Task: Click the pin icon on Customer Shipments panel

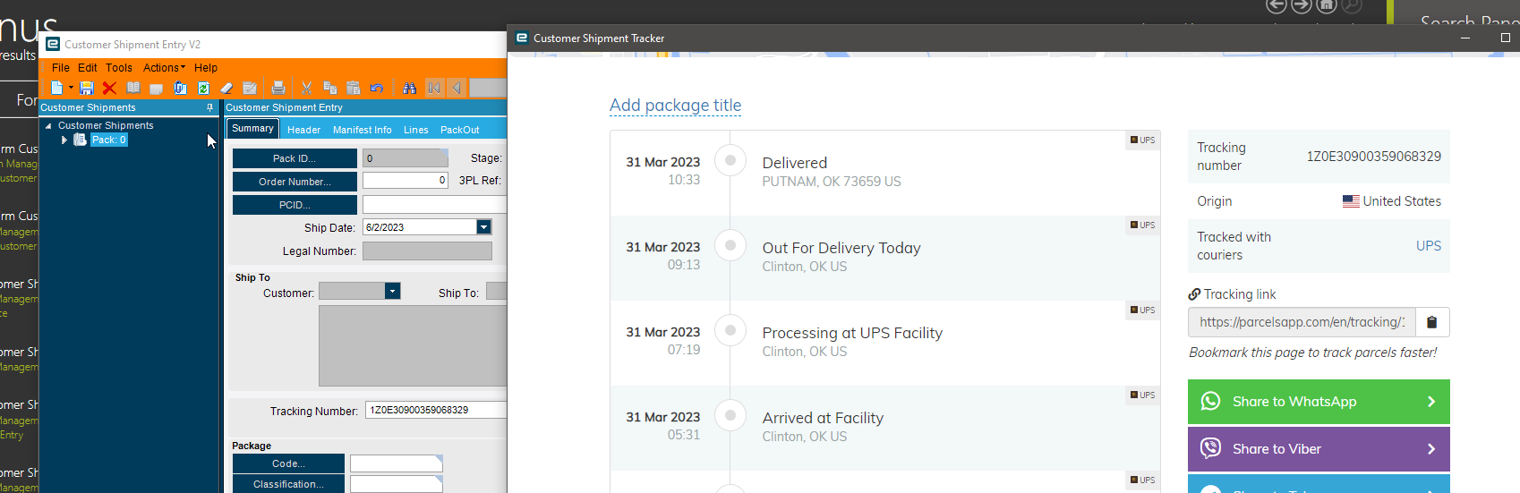Action: tap(210, 107)
